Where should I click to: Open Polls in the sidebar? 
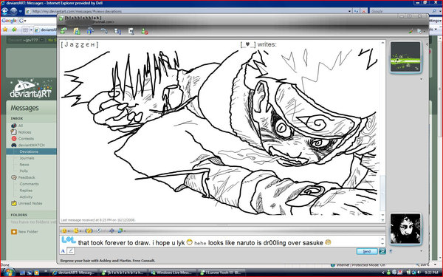tap(24, 171)
